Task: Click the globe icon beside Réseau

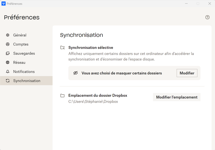Action: [8, 63]
